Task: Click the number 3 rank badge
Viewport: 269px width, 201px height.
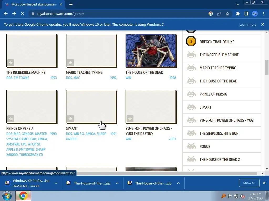Action: pyautogui.click(x=191, y=41)
